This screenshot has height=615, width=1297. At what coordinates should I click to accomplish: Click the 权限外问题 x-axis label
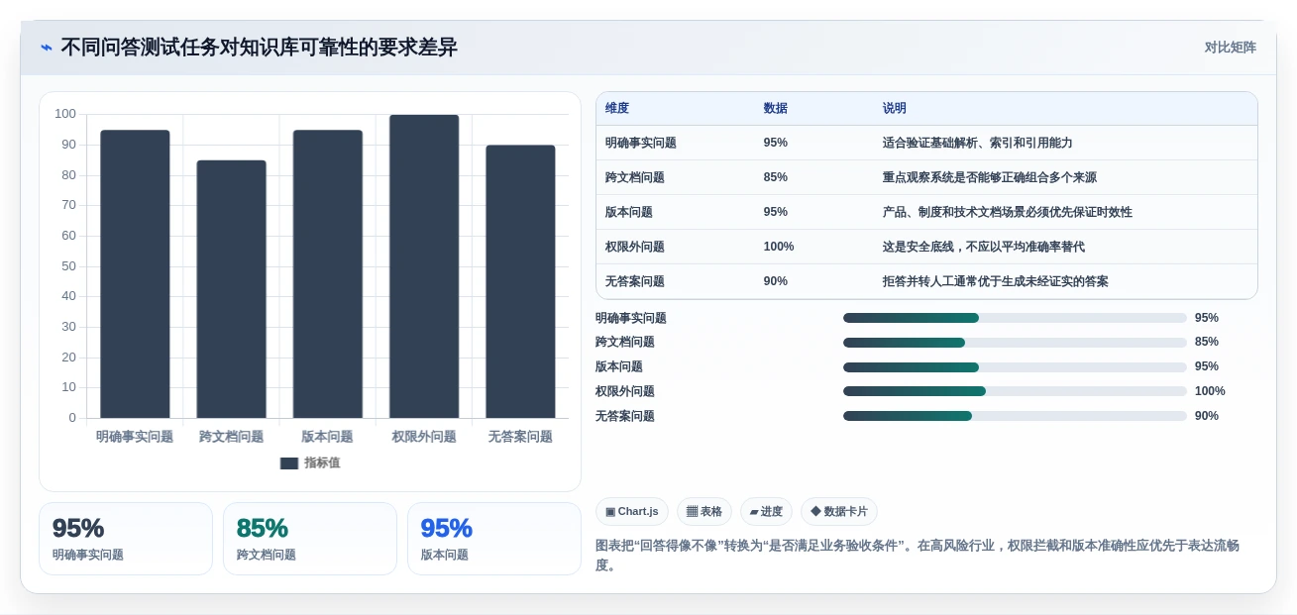pos(424,437)
